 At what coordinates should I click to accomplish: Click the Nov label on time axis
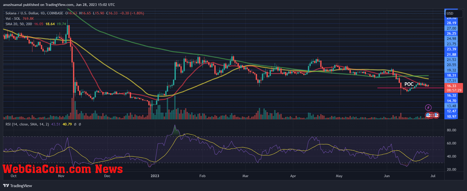tap(61, 176)
